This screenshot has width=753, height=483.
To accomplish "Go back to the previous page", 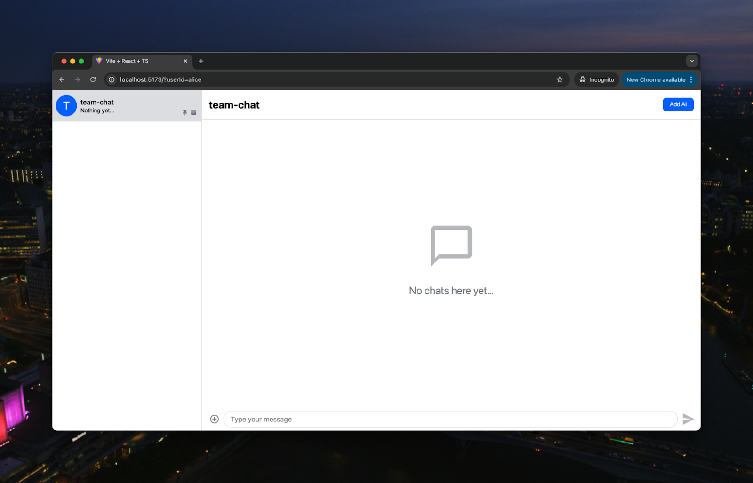I will tap(62, 79).
